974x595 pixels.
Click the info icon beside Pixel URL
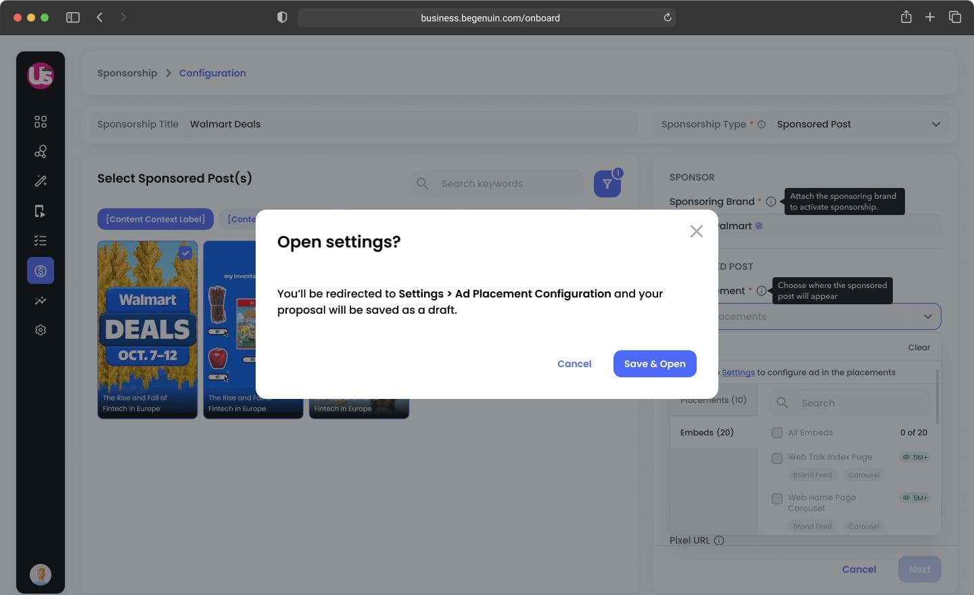(719, 540)
